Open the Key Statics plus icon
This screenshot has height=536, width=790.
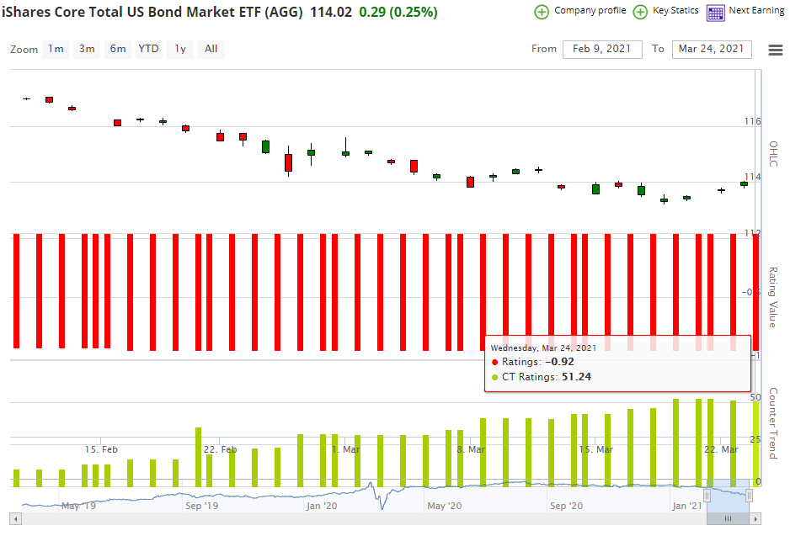640,12
